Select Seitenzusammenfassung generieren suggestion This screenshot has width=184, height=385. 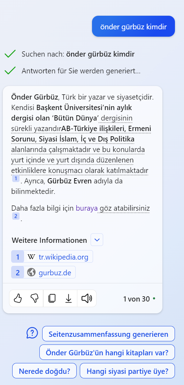pos(108,334)
